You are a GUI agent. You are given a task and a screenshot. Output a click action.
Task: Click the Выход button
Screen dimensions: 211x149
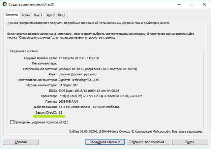(x=190, y=142)
